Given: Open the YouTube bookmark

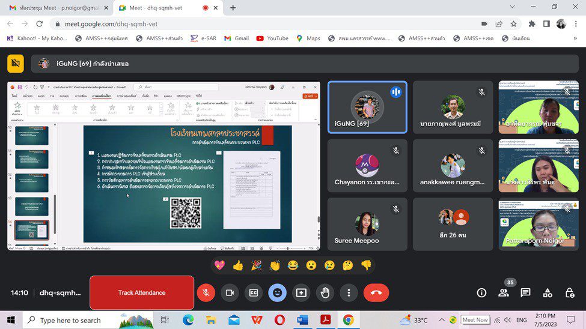Looking at the screenshot, I should [272, 38].
